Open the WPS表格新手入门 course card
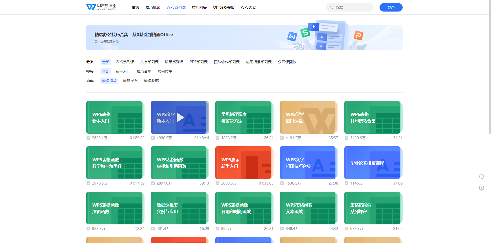491x243 pixels. (x=115, y=117)
